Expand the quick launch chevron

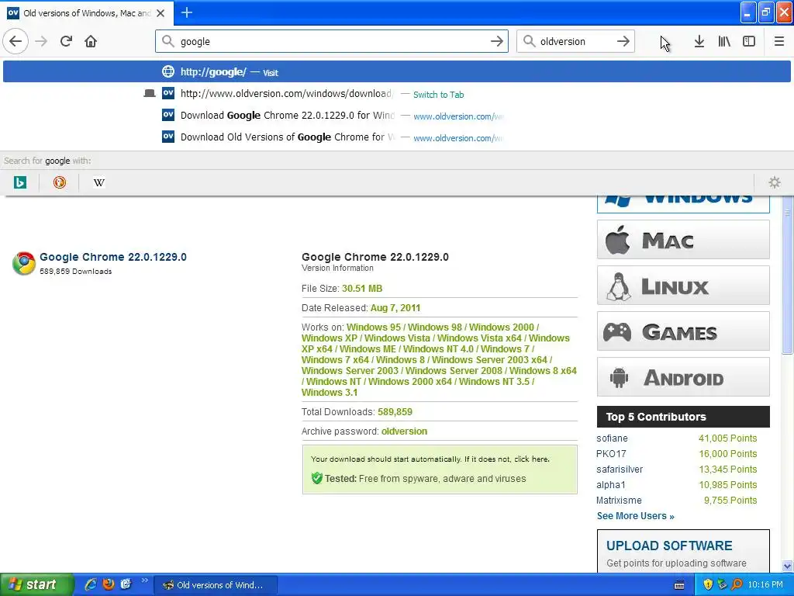point(145,580)
